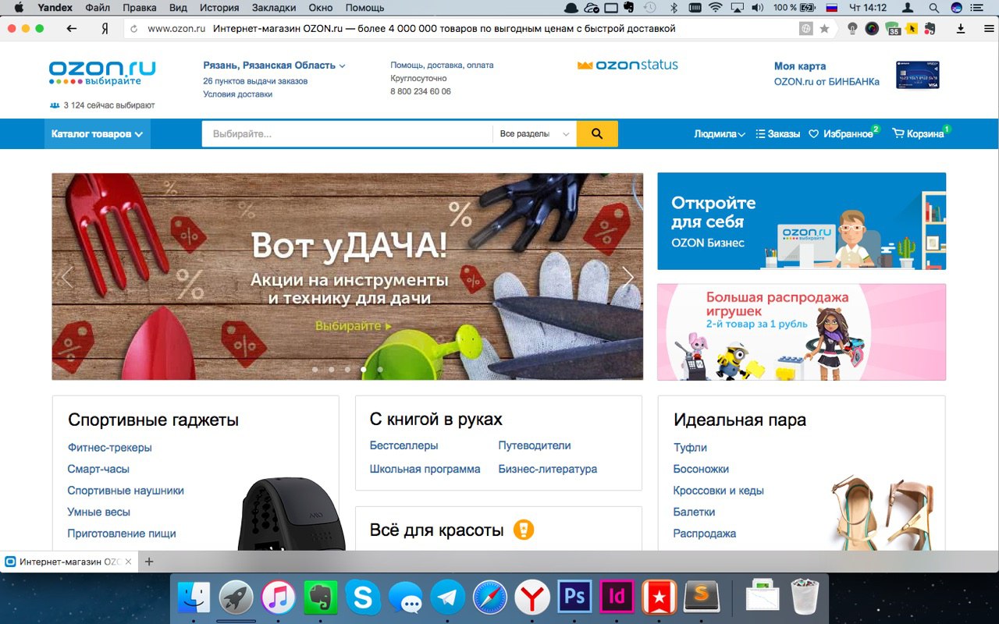The height and width of the screenshot is (624, 999).
Task: Open Finder in the Dock
Action: click(x=194, y=598)
